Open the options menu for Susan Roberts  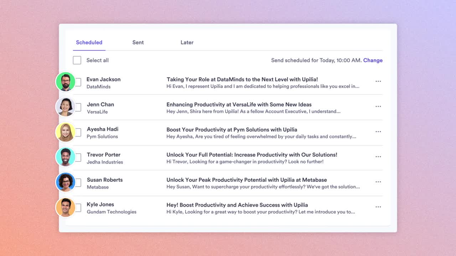pyautogui.click(x=378, y=182)
